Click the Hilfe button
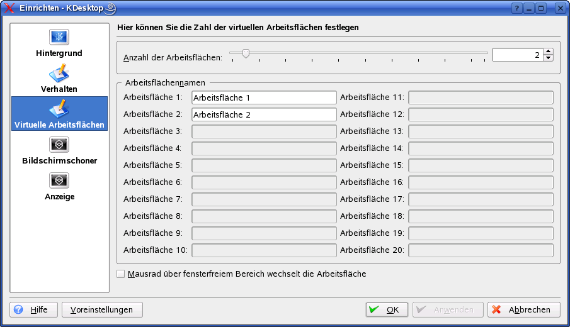 (34, 309)
